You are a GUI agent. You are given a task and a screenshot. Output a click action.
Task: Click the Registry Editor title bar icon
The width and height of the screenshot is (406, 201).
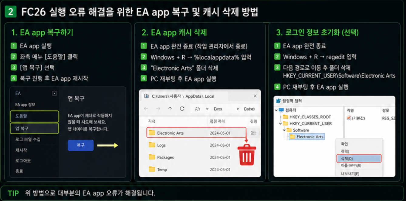[278, 101]
